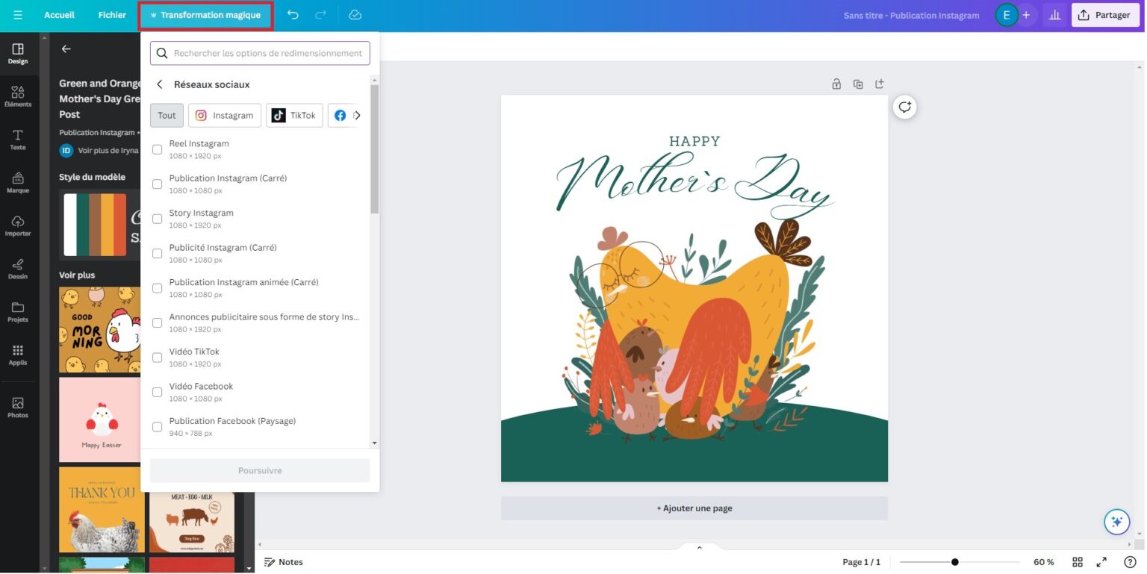Duplicate the page with the copy icon
This screenshot has height=574, width=1147.
[858, 84]
